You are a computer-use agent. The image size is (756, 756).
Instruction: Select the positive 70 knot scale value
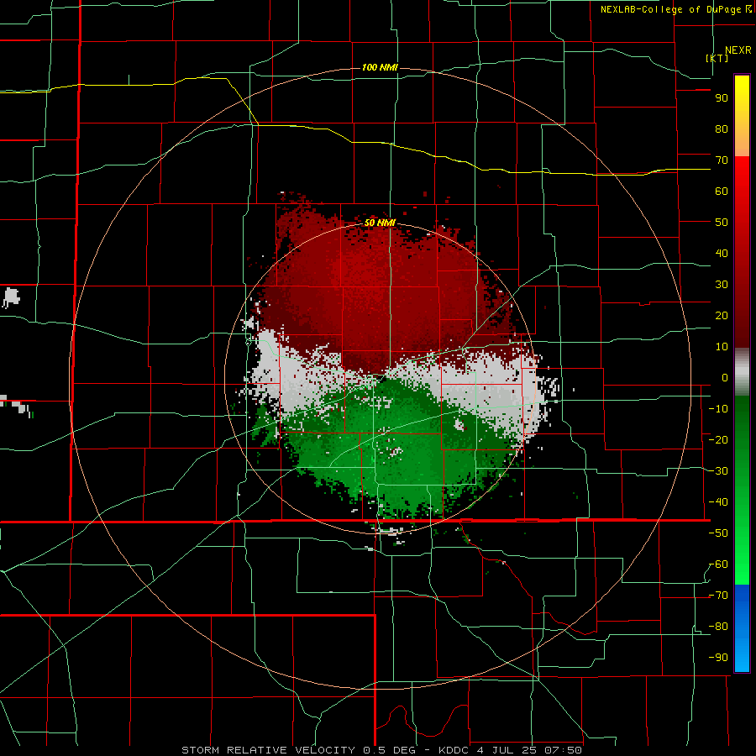[722, 160]
